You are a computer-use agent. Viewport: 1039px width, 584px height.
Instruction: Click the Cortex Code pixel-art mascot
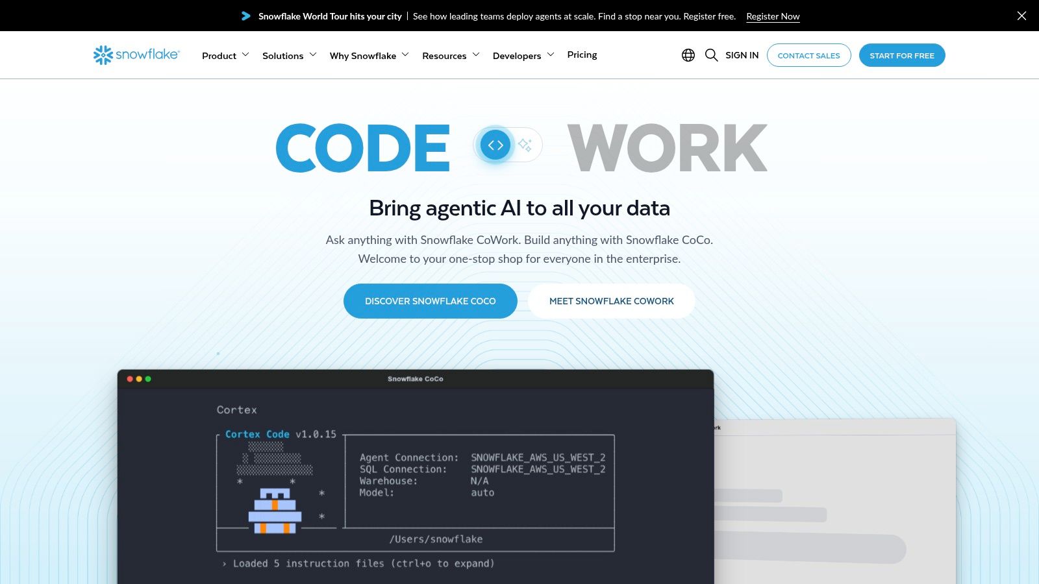(x=275, y=511)
